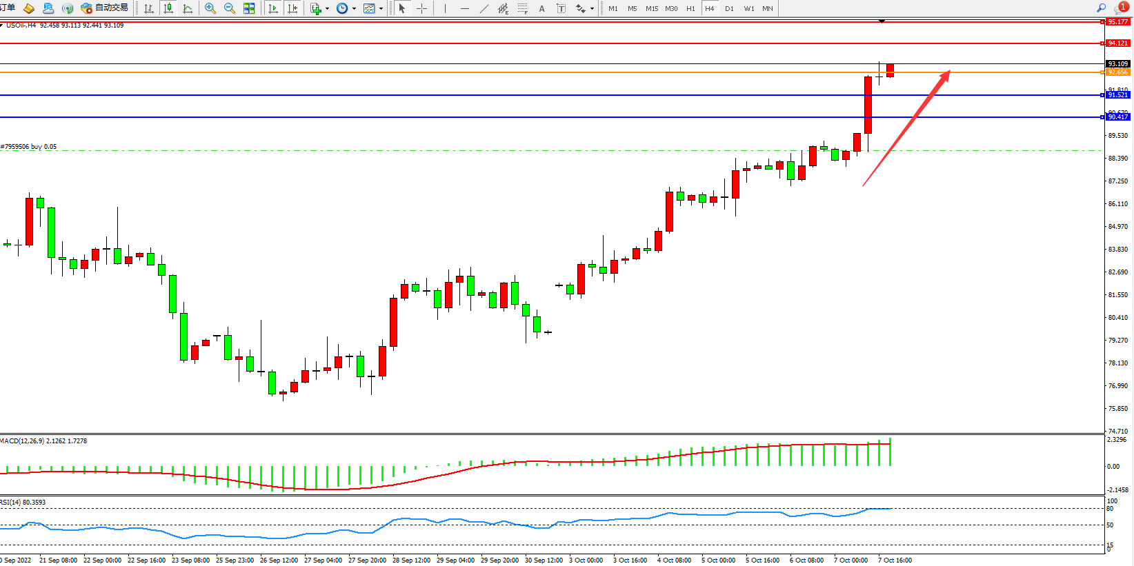Image resolution: width=1134 pixels, height=566 pixels.
Task: Select the trendline drawing tool
Action: 484,8
